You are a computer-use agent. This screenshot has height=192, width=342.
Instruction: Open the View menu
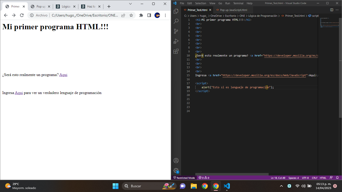tap(212, 3)
